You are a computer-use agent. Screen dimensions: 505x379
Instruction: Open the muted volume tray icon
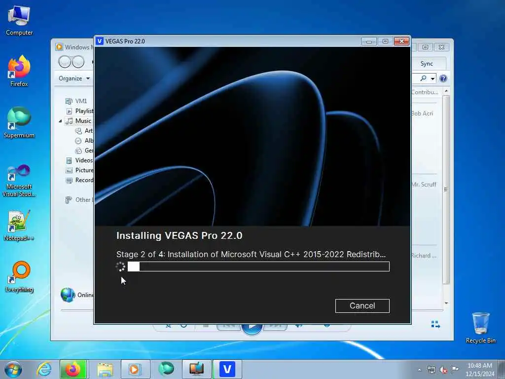click(443, 370)
